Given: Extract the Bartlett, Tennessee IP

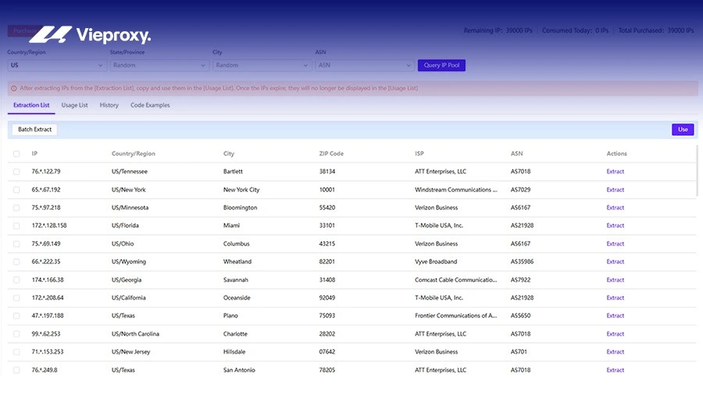Looking at the screenshot, I should click(616, 172).
